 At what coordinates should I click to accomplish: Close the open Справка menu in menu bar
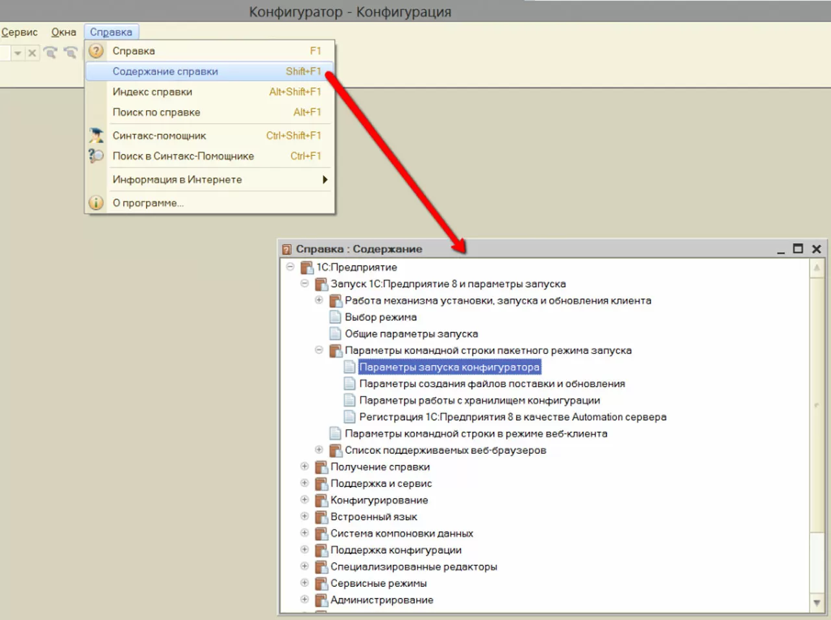111,32
